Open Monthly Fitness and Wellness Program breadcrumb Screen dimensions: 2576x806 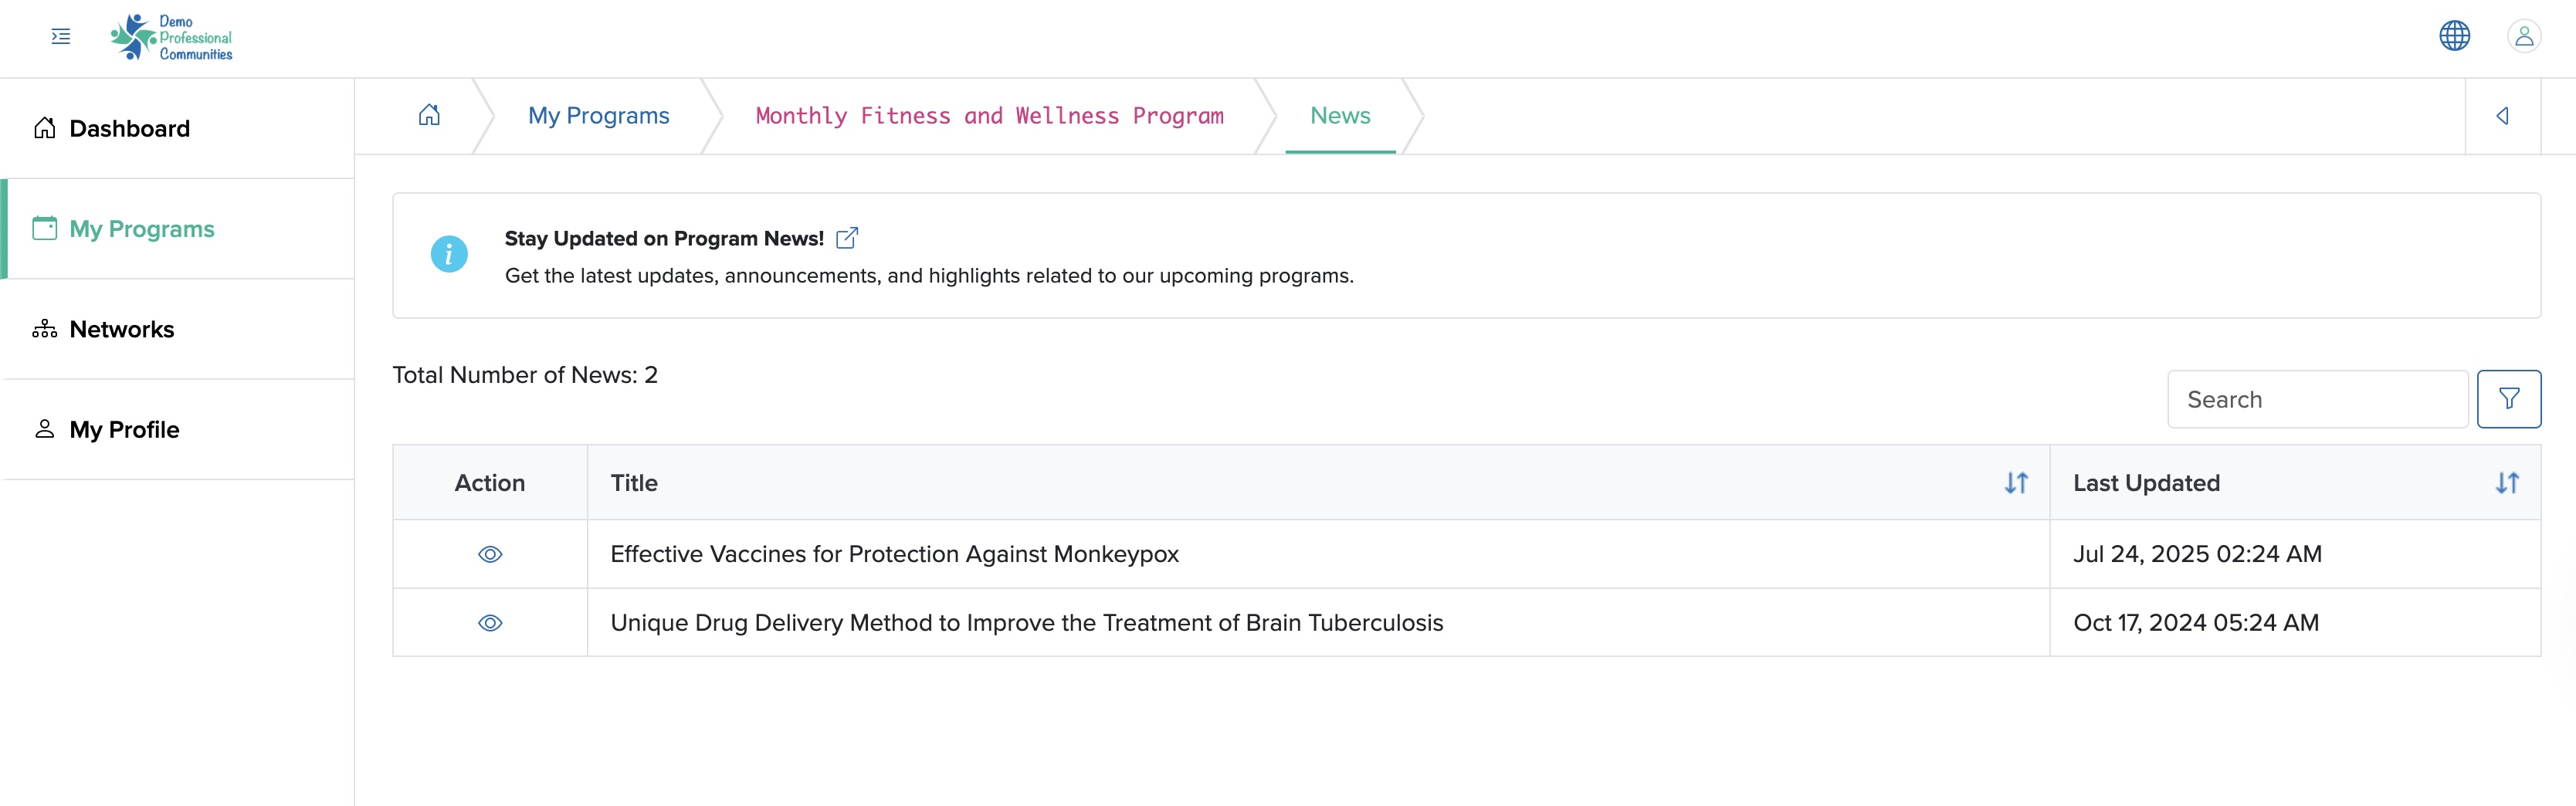tap(989, 116)
